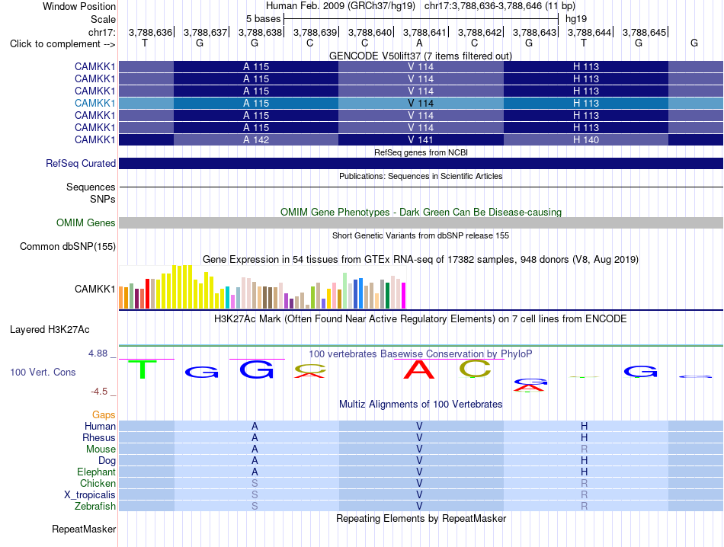Image resolution: width=724 pixels, height=547 pixels.
Task: Click the Common dbSNP(155) track label
Action: (x=67, y=247)
